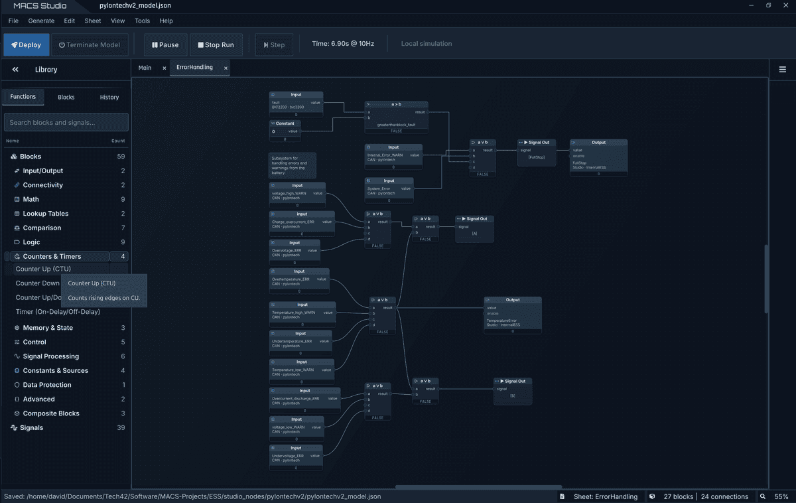
Task: Click the blocks cube icon in status bar
Action: 652,496
